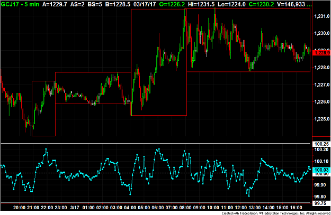
Task: Select the C=1230.2 close value
Action: 261,4
